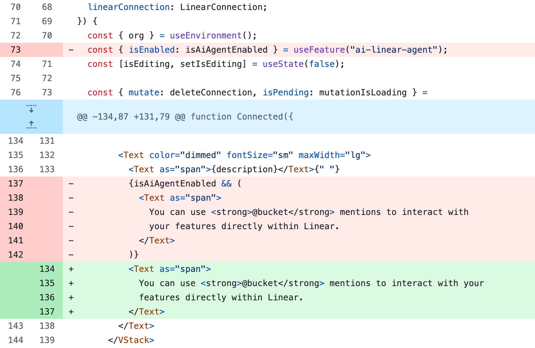Click the useState(false) code line
535x348 pixels.
click(216, 64)
